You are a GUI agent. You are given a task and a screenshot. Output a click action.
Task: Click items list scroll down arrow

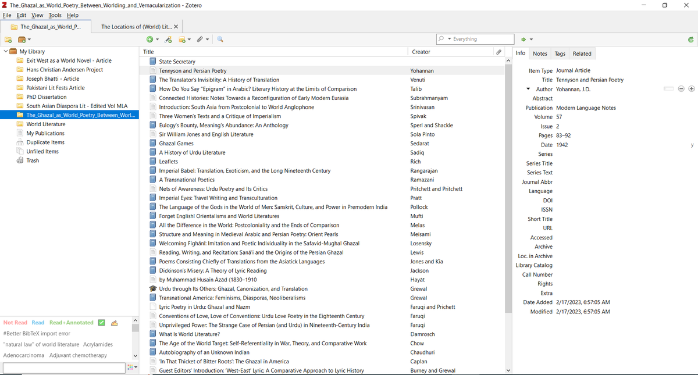click(x=508, y=370)
